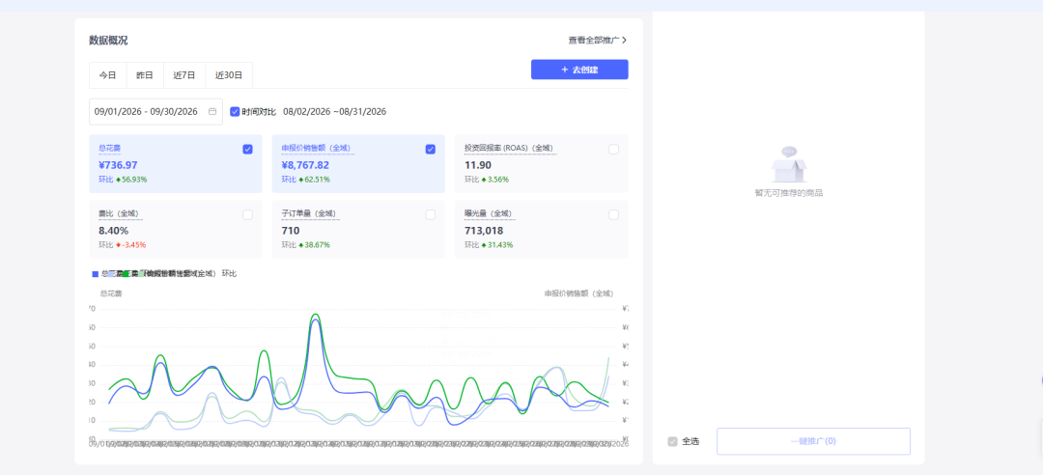Click the green up arrow in 总花费 card
Viewport: 1043px width, 475px height.
point(119,180)
